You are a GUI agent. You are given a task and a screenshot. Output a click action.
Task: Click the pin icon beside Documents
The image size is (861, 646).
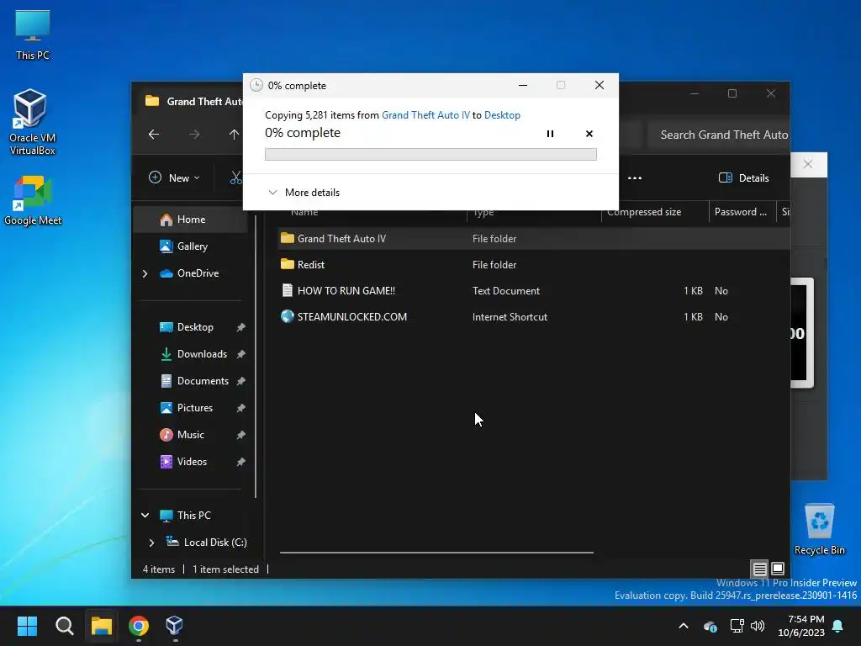point(240,381)
